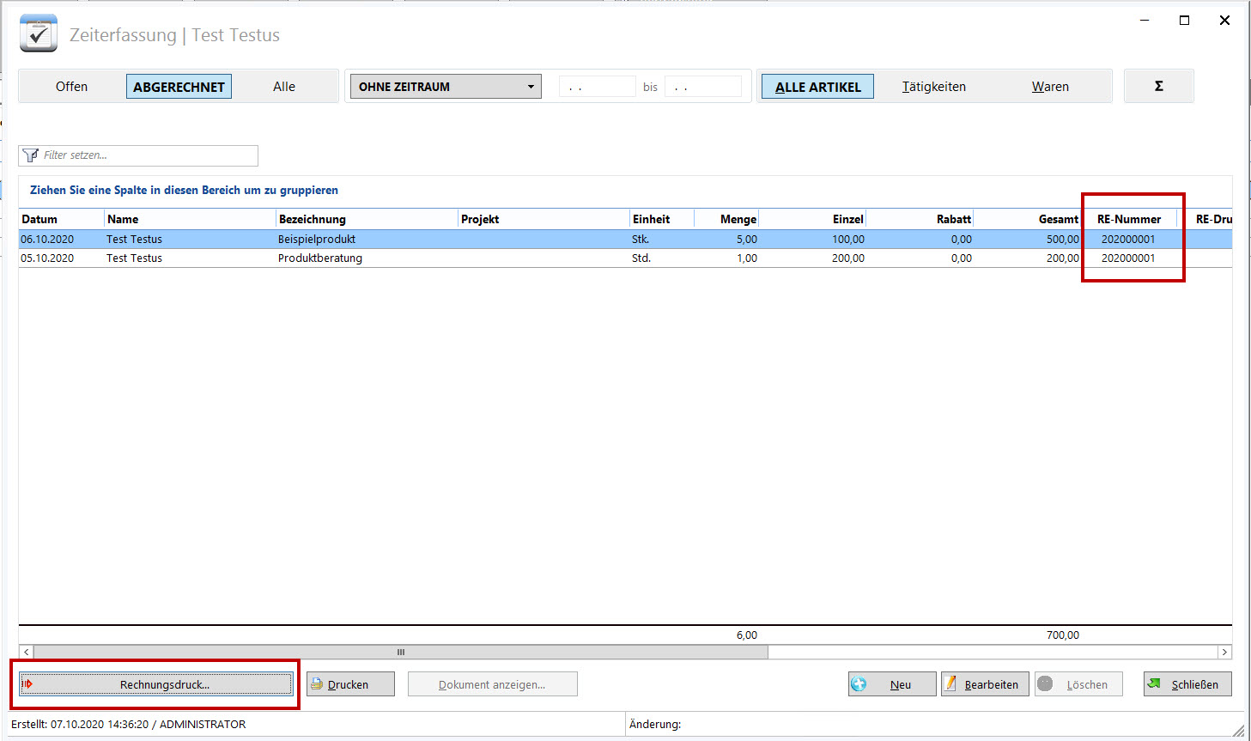Open Bearbeiten to edit the entry
Screen dimensions: 1251x741
pos(984,684)
